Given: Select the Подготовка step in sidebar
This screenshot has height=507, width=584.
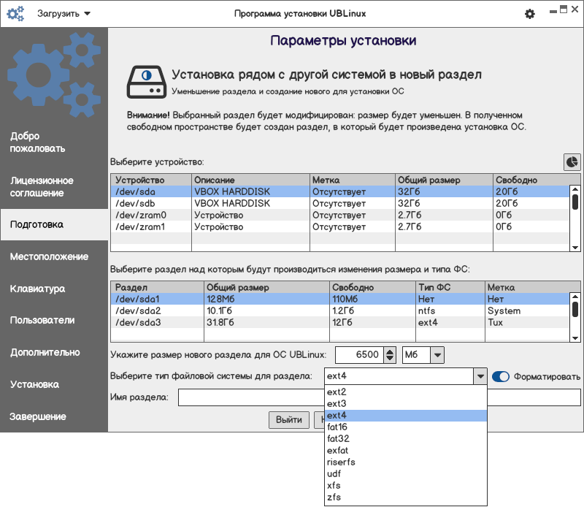Looking at the screenshot, I should [x=54, y=224].
